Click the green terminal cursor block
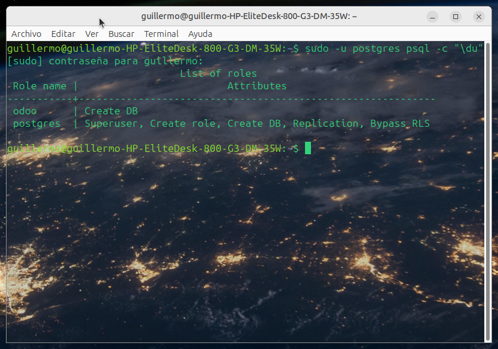498x349 pixels. (x=308, y=148)
